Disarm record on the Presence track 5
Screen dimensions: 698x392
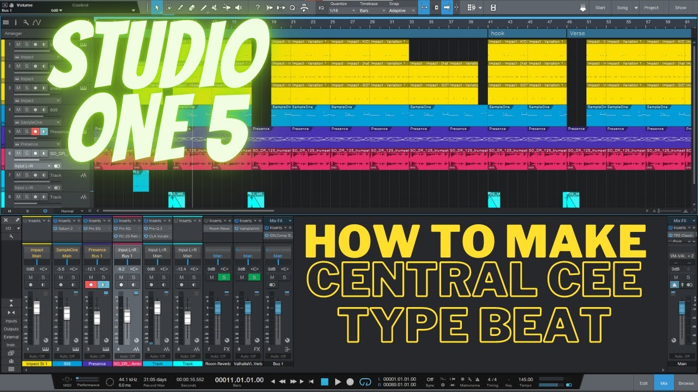pyautogui.click(x=35, y=132)
